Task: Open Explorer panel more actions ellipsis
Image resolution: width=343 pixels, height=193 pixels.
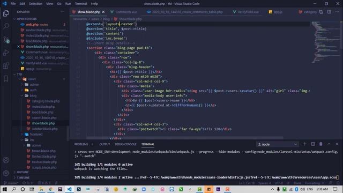Action: pos(63,12)
